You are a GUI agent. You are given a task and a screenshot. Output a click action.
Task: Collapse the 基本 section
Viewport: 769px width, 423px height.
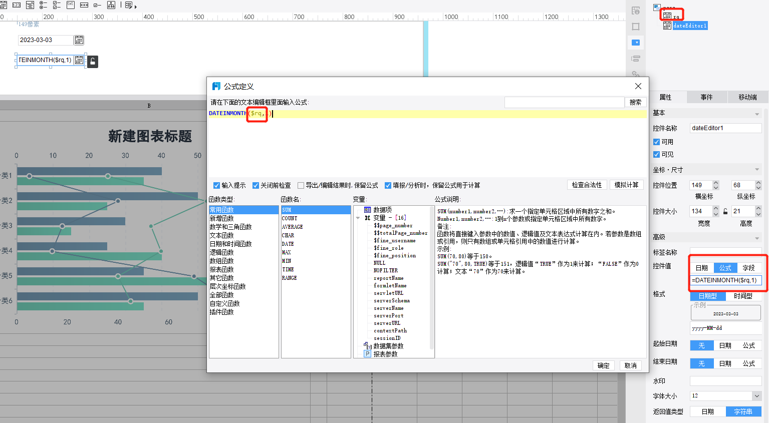tap(757, 114)
